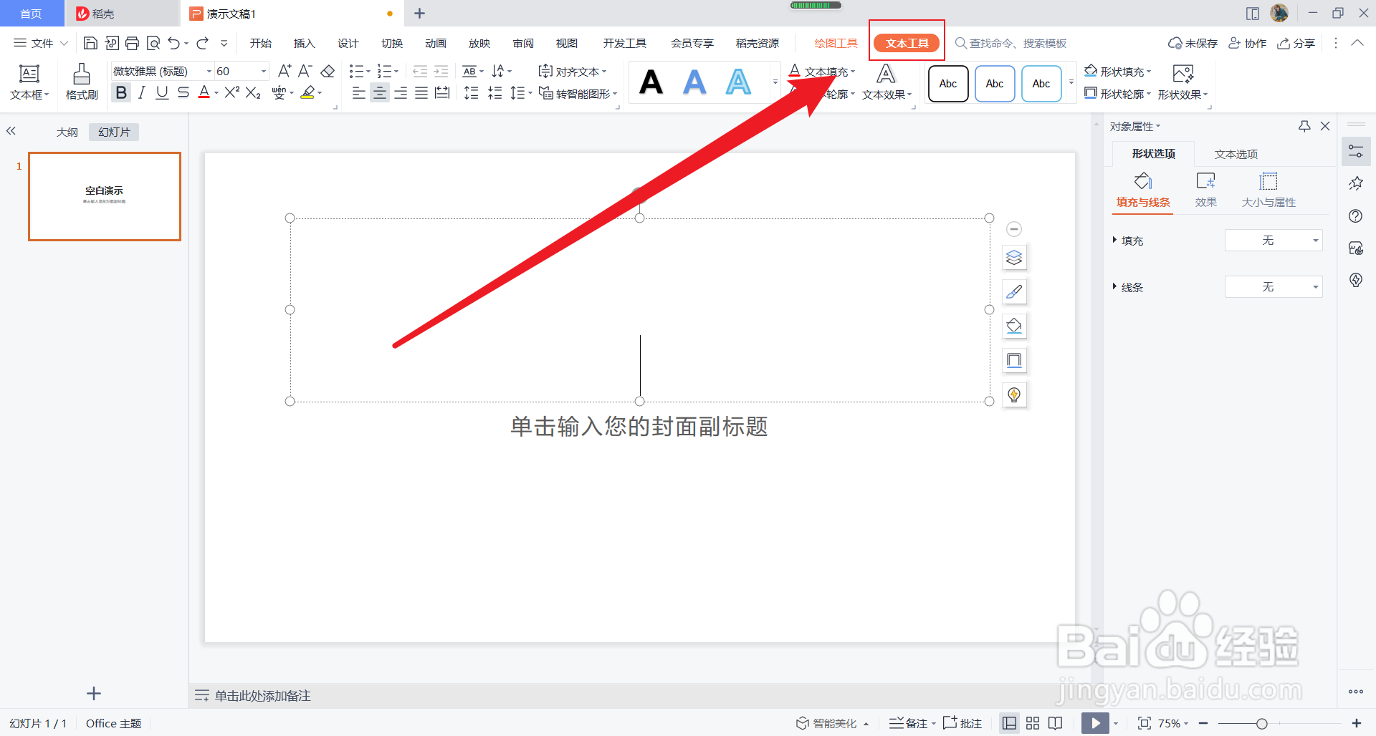The height and width of the screenshot is (736, 1376).
Task: Open the line dropdown set to 无
Action: pyautogui.click(x=1274, y=287)
